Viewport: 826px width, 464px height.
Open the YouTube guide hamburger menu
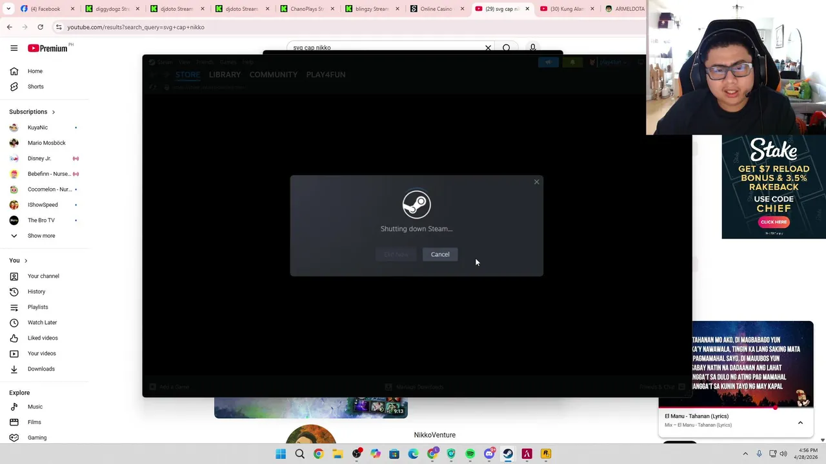point(14,48)
